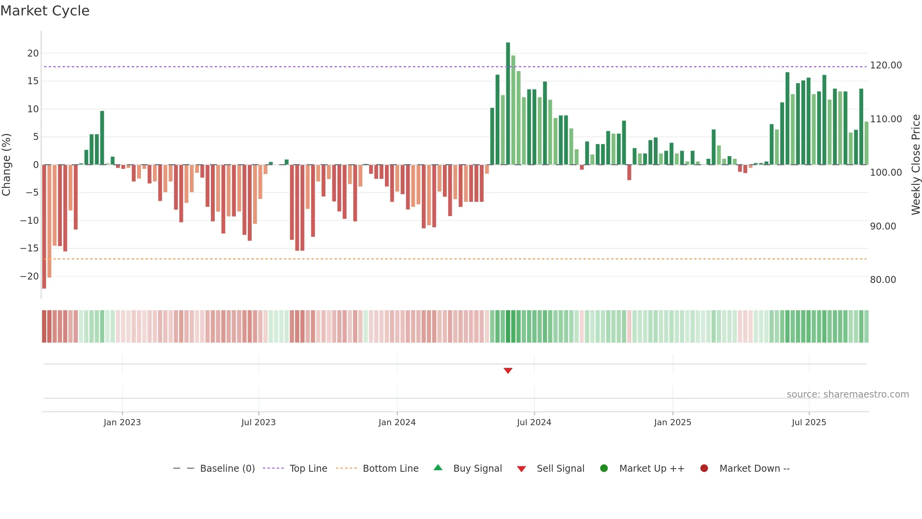Image resolution: width=922 pixels, height=519 pixels.
Task: Click the tallest green bar above 20 percent
Action: click(x=508, y=103)
